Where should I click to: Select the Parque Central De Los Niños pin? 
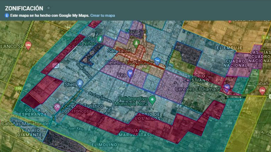[x=100, y=40]
